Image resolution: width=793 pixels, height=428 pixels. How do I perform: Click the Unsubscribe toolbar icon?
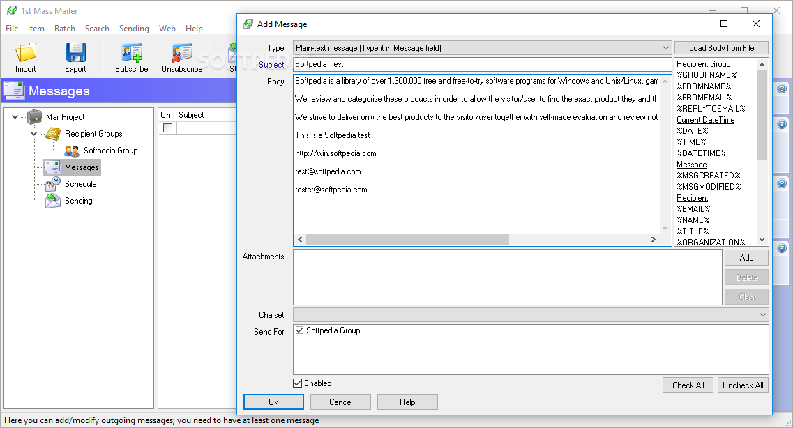181,53
